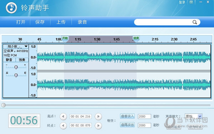Click the 立体声，44100Hz track info
Screen dimensions: 214x134
pos(16,51)
